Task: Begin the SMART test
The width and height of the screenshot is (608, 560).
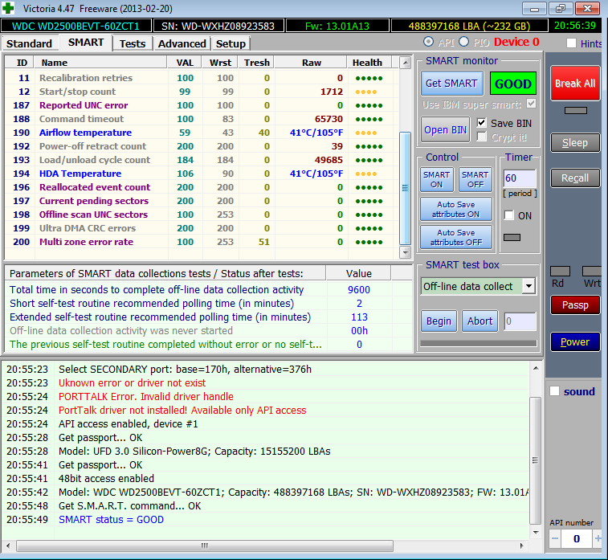Action: pyautogui.click(x=439, y=321)
